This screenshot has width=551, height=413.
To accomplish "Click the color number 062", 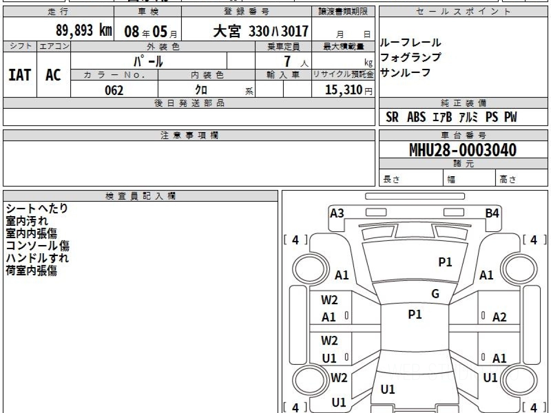I will tap(114, 90).
